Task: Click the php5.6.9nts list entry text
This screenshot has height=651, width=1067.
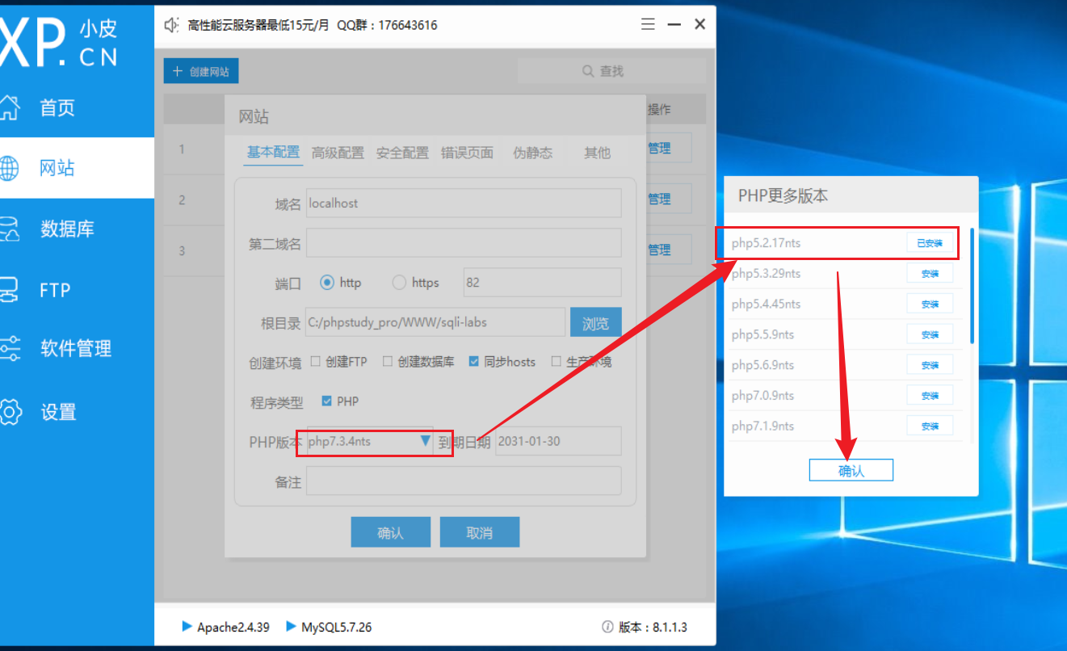Action: point(763,365)
